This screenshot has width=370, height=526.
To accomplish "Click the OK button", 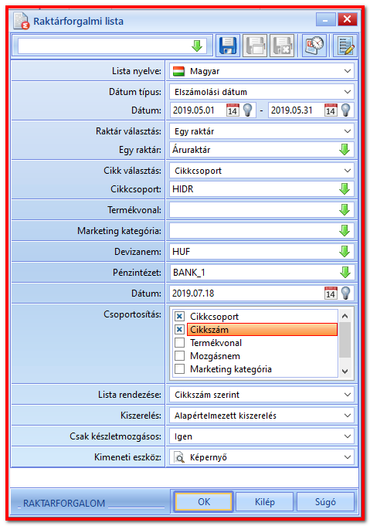I will tap(204, 502).
